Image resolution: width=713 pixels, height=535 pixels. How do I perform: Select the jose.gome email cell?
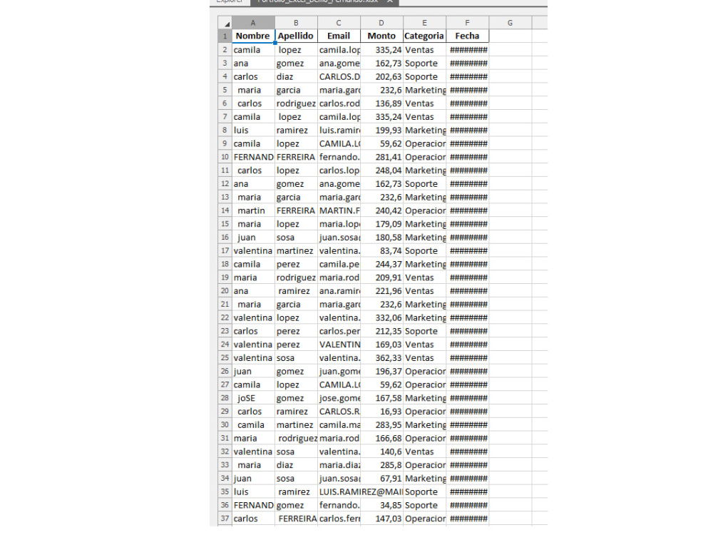coord(339,398)
